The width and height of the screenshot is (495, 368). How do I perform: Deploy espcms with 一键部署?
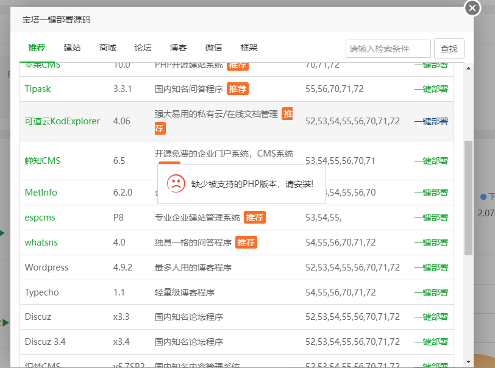point(431,218)
